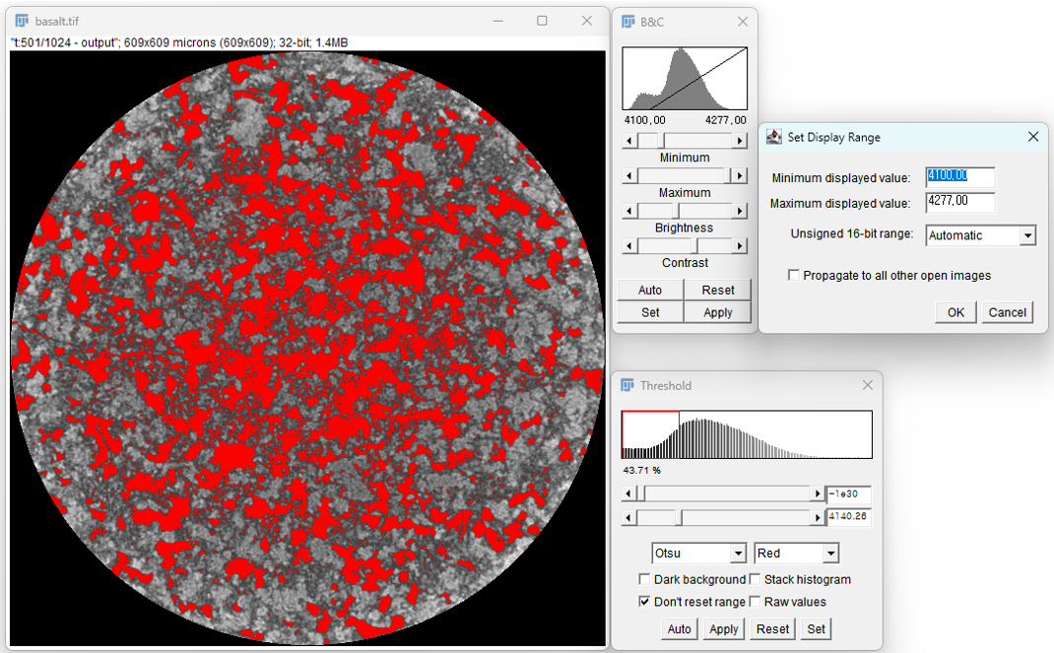Check the Stack histogram option
Image resolution: width=1054 pixels, height=653 pixels.
tap(755, 579)
